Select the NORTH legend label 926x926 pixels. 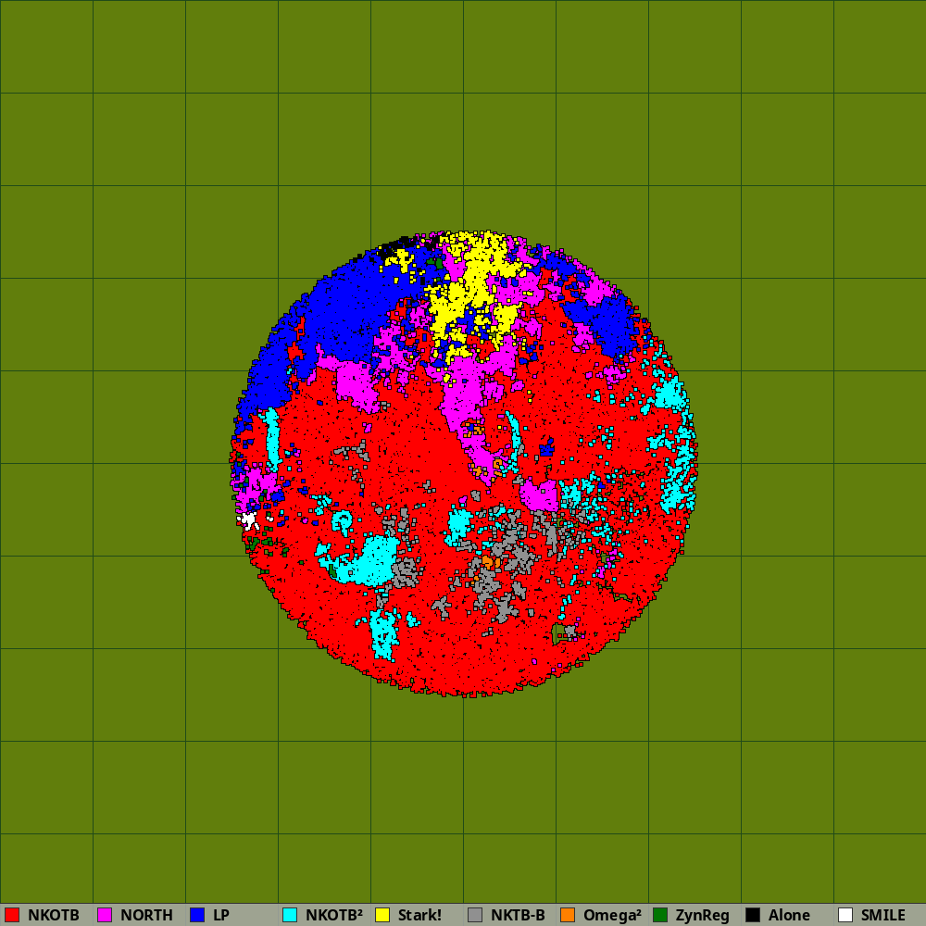146,915
